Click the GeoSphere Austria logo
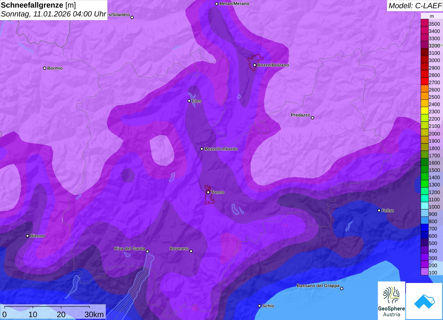This screenshot has width=443, height=320. (391, 301)
